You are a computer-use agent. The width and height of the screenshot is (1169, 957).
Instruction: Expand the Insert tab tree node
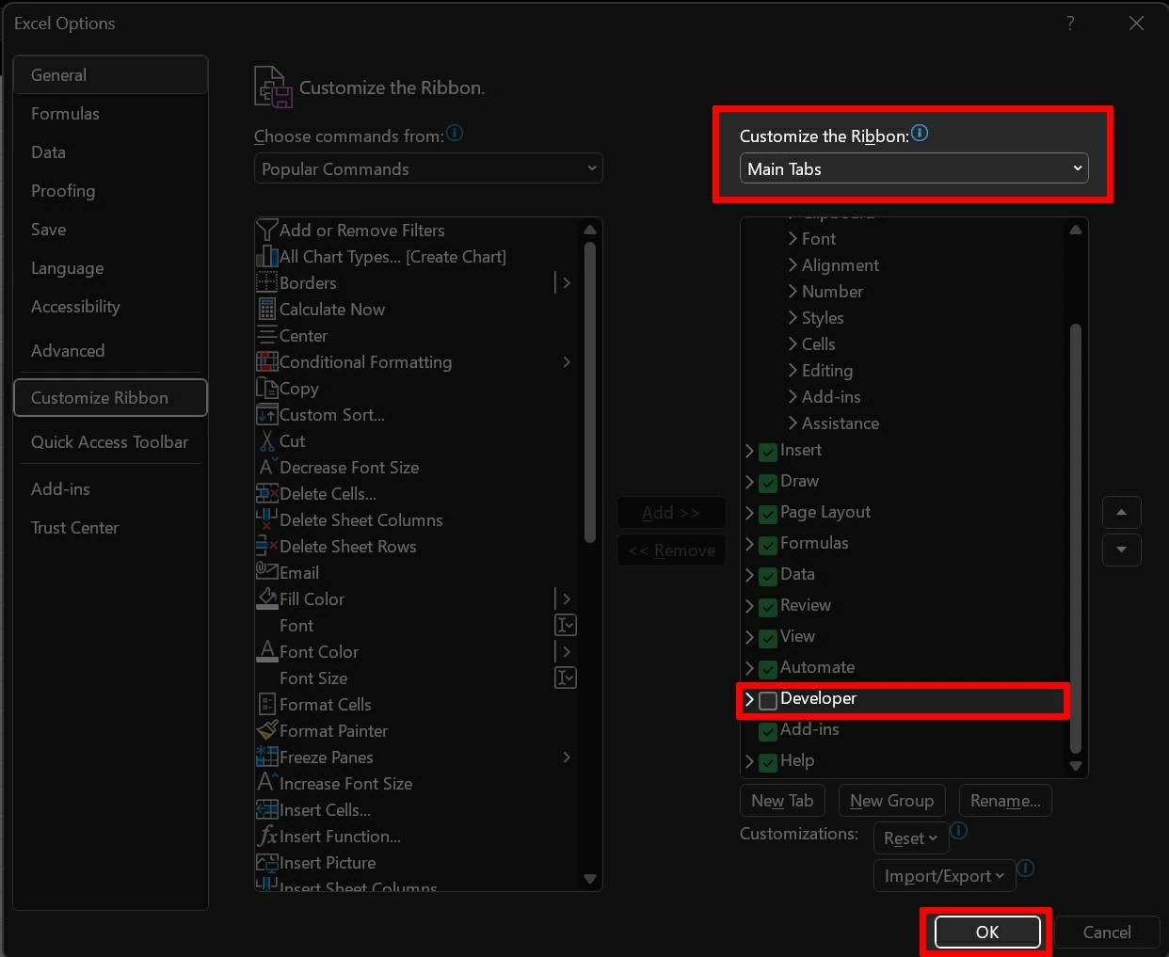pyautogui.click(x=750, y=452)
